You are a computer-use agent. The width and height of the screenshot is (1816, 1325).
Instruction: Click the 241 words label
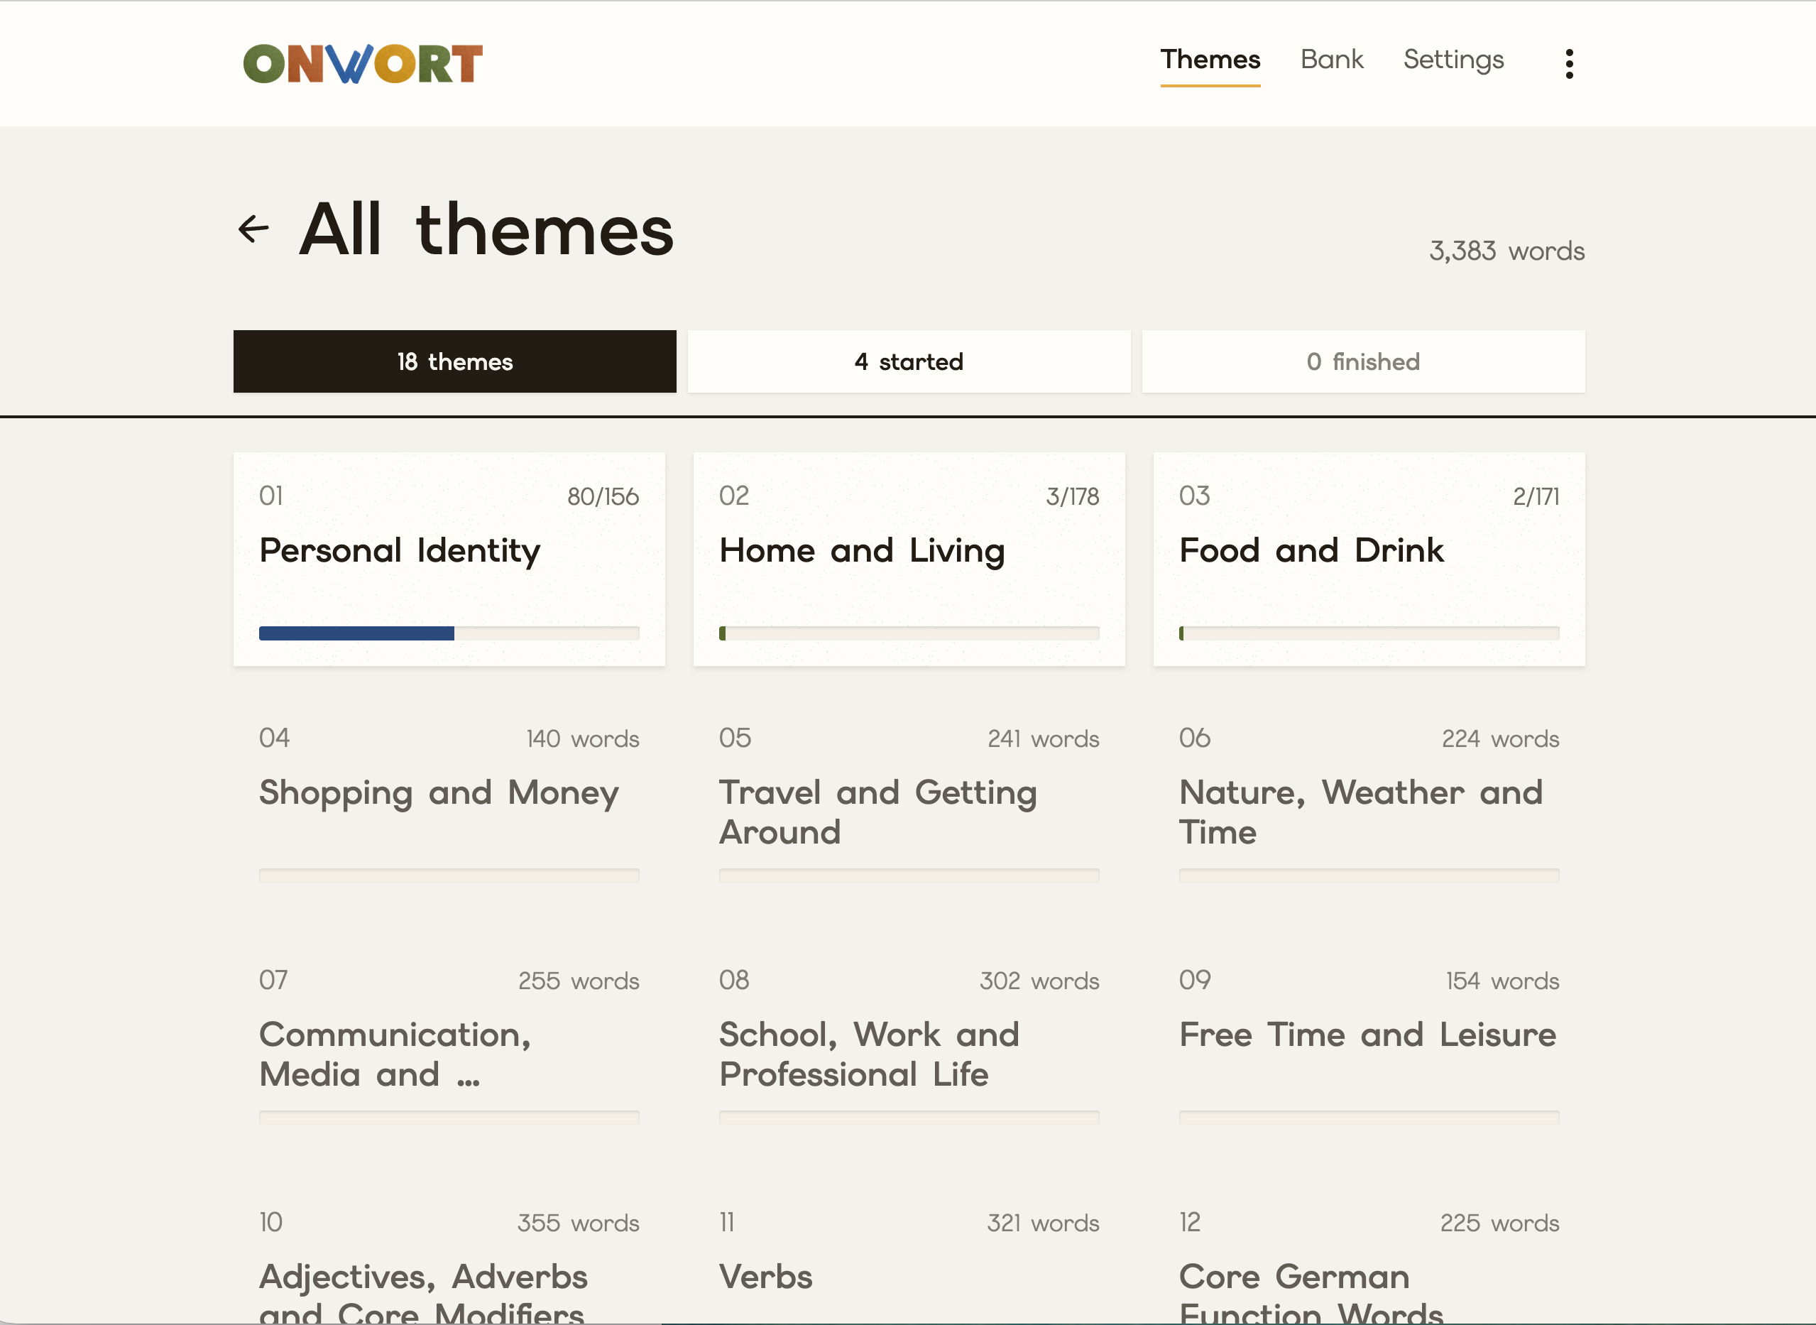pyautogui.click(x=1042, y=738)
